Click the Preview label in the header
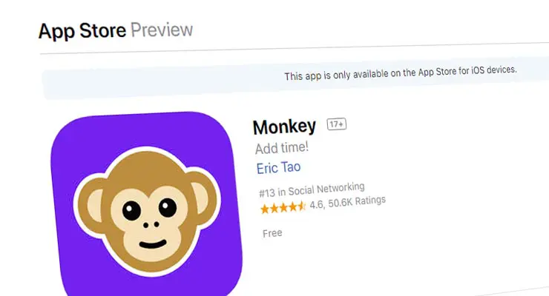Image resolution: width=549 pixels, height=296 pixels. pos(162,30)
